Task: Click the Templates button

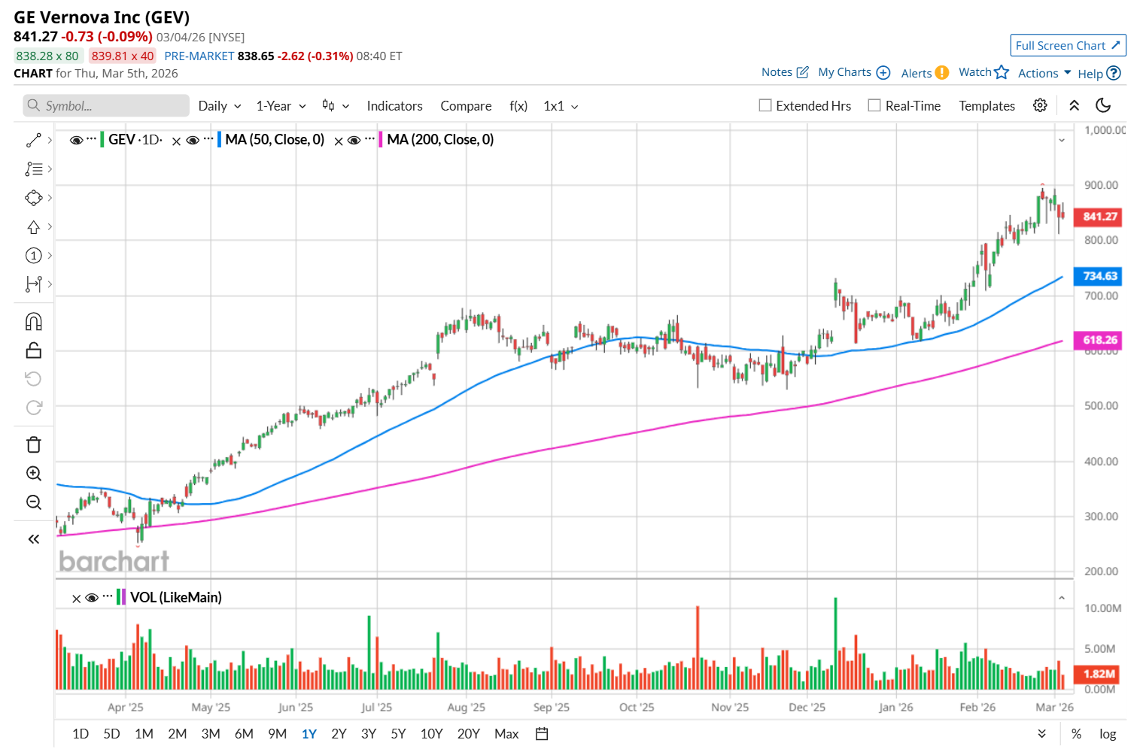Action: [x=986, y=106]
